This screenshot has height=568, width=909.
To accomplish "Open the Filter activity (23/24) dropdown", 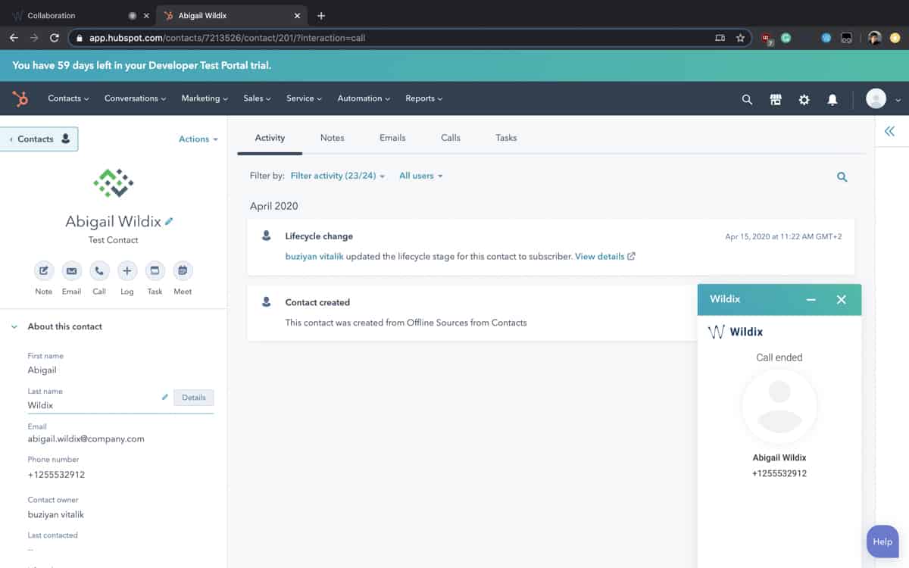I will tap(337, 176).
